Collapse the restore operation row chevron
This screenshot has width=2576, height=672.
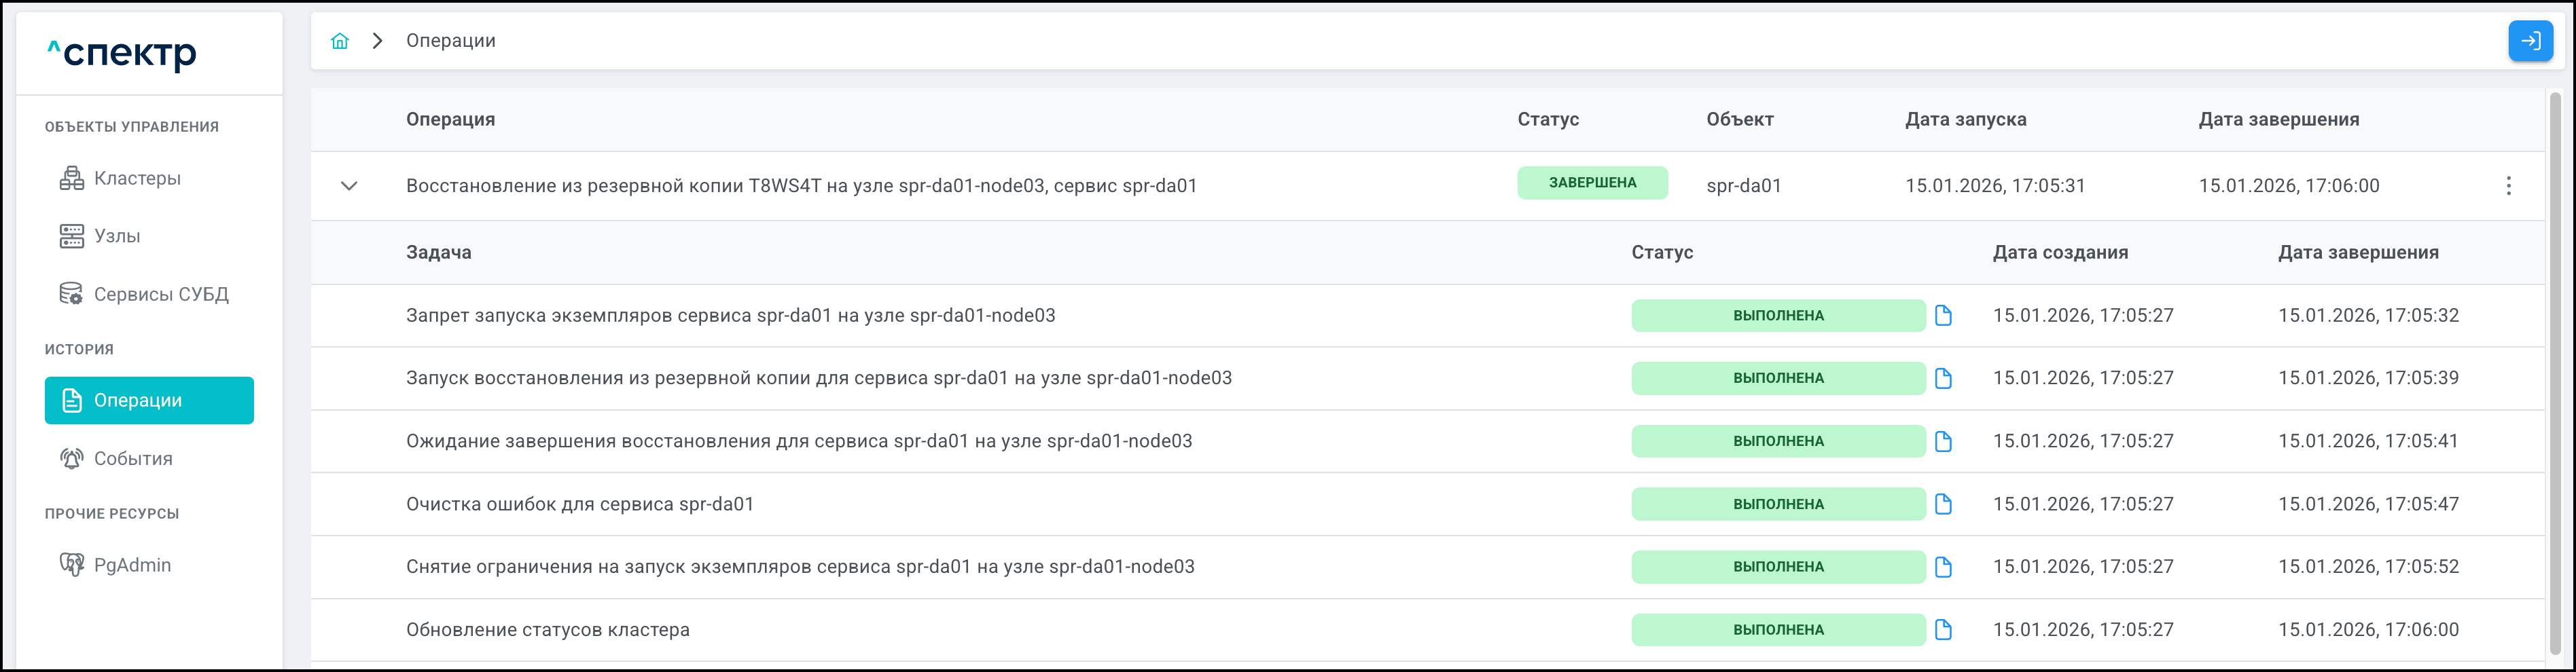pyautogui.click(x=349, y=186)
